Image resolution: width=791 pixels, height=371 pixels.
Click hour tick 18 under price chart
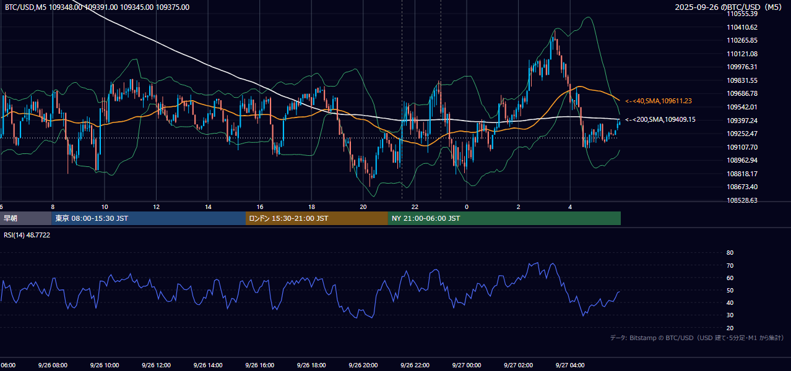[x=311, y=207]
